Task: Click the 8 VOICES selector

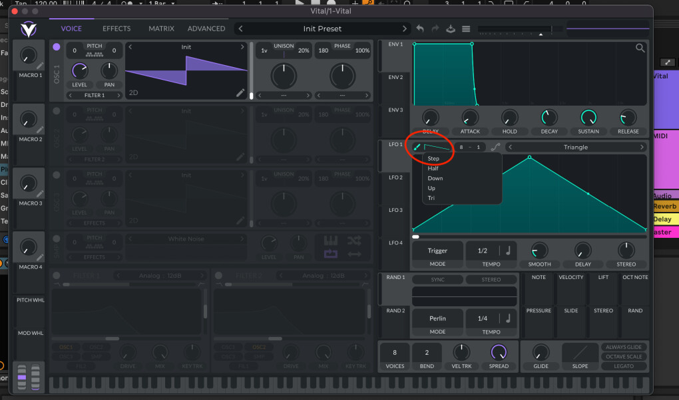Action: [x=395, y=353]
